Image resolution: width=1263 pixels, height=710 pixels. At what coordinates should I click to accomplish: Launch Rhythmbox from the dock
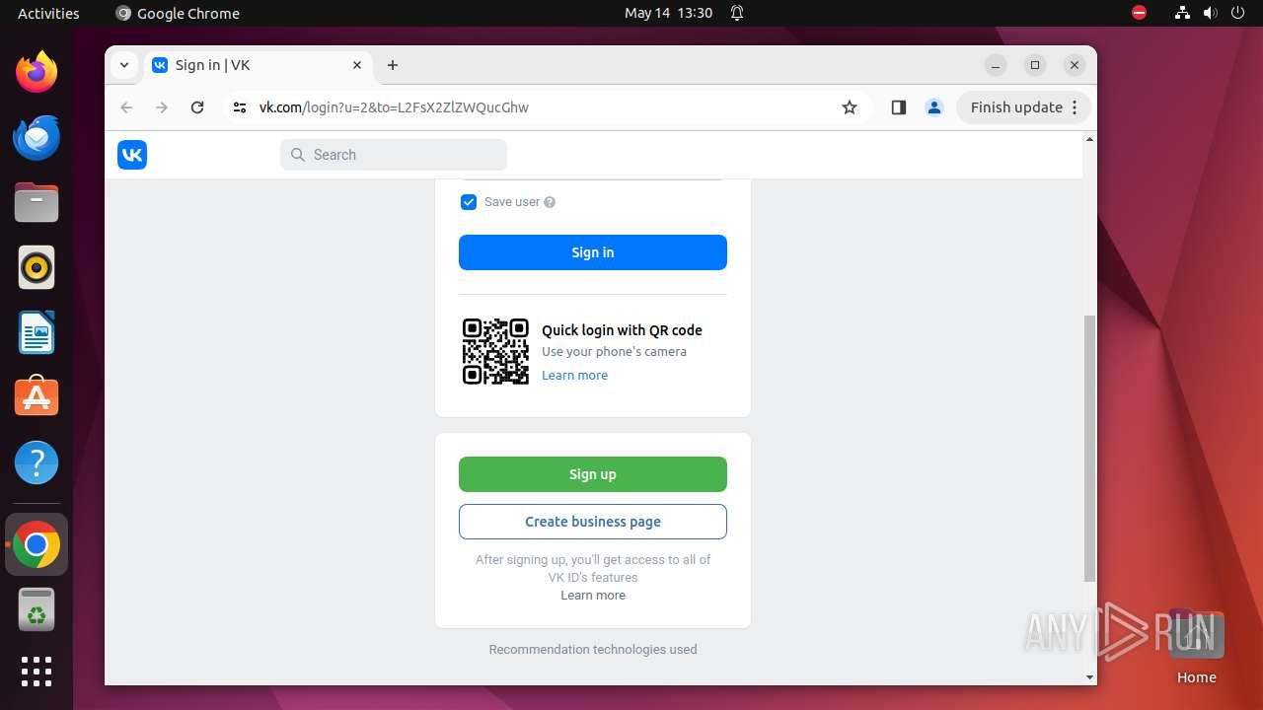point(37,267)
